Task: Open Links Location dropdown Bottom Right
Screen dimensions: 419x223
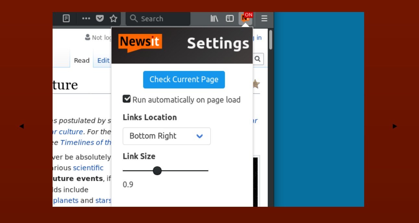Action: click(x=167, y=136)
